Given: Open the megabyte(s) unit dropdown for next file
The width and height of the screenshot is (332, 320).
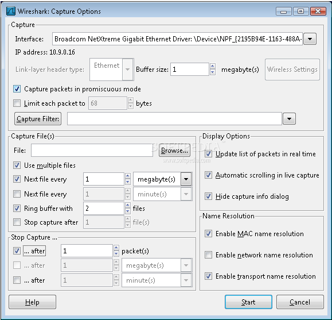Looking at the screenshot, I should pyautogui.click(x=186, y=179).
